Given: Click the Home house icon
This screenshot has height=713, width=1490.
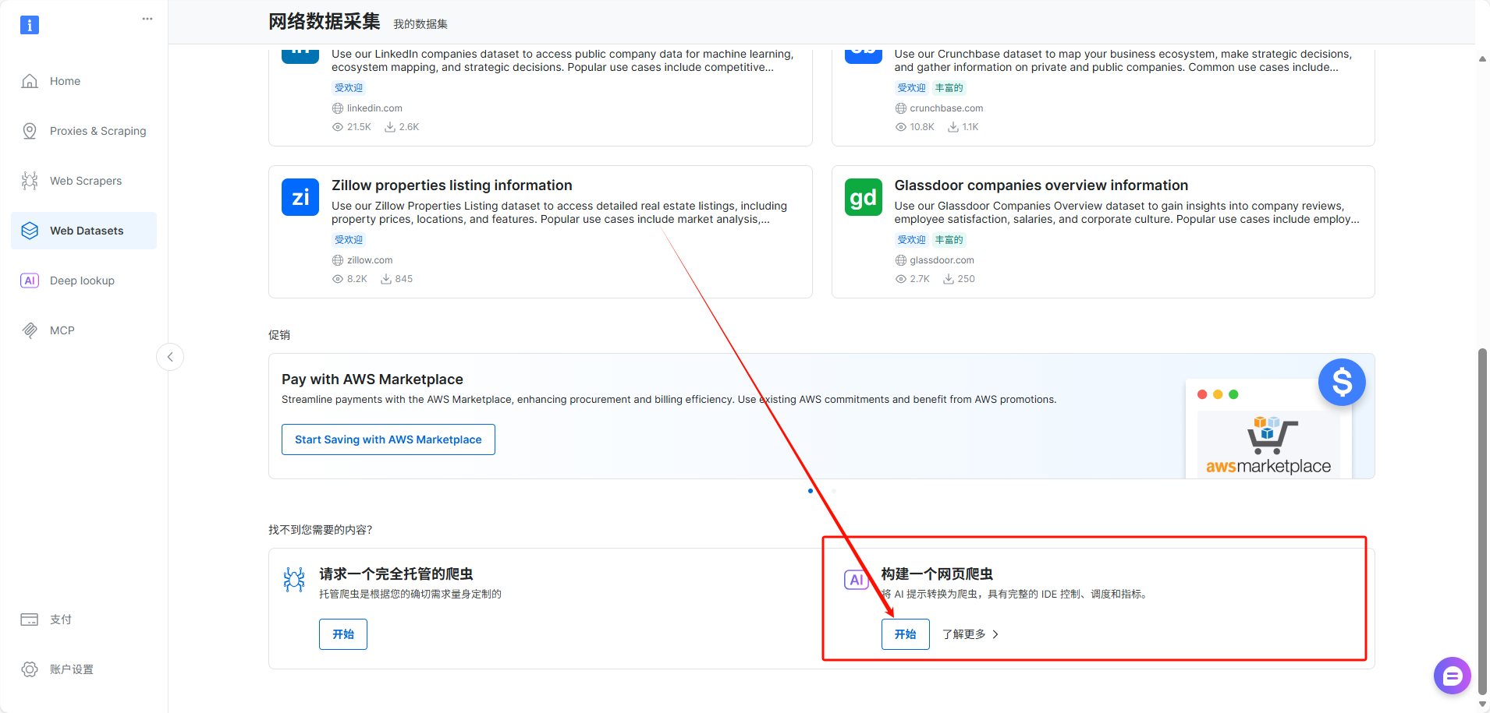Looking at the screenshot, I should (30, 81).
